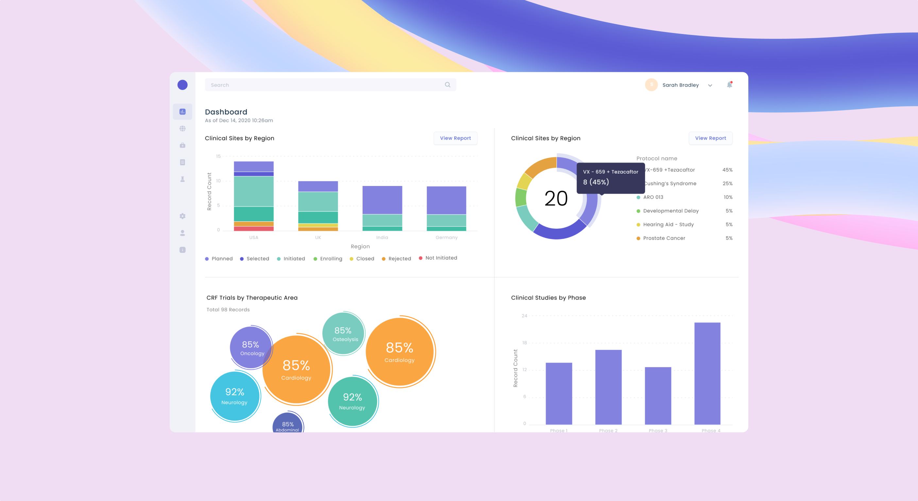Open the info icon at sidebar bottom
Image resolution: width=918 pixels, height=501 pixels.
[182, 249]
